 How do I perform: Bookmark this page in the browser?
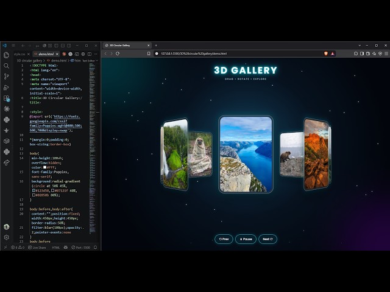[149, 54]
